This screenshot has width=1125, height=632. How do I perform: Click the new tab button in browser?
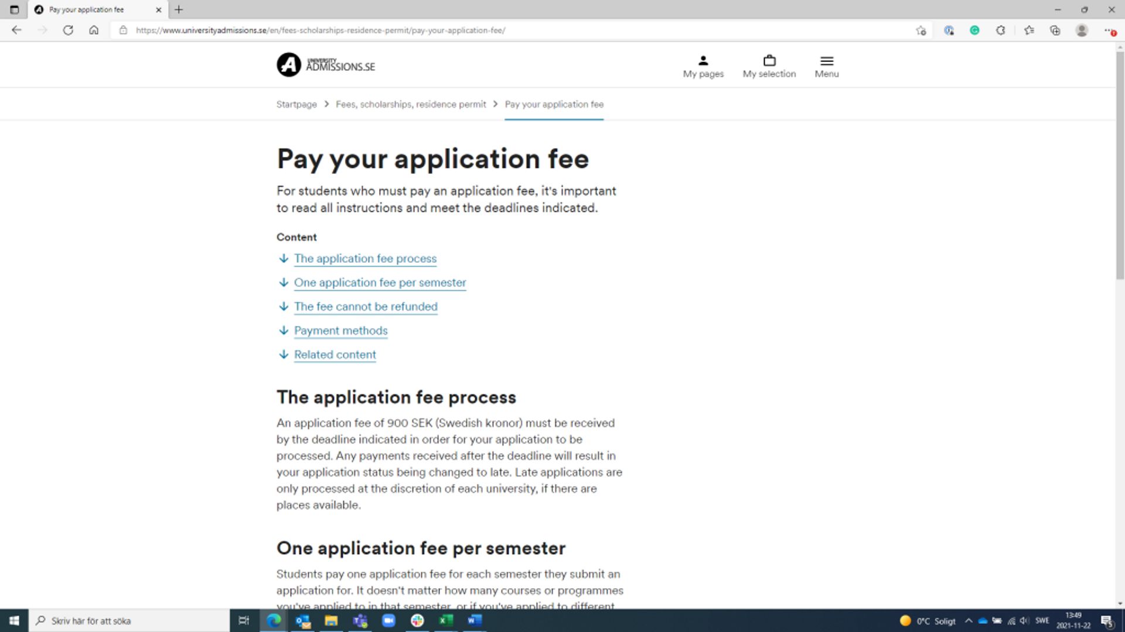pyautogui.click(x=178, y=9)
